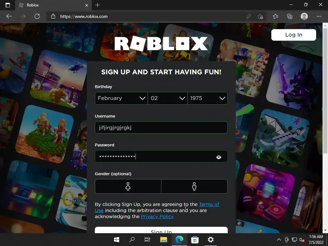
Task: View site information lock icon
Action: pyautogui.click(x=53, y=16)
